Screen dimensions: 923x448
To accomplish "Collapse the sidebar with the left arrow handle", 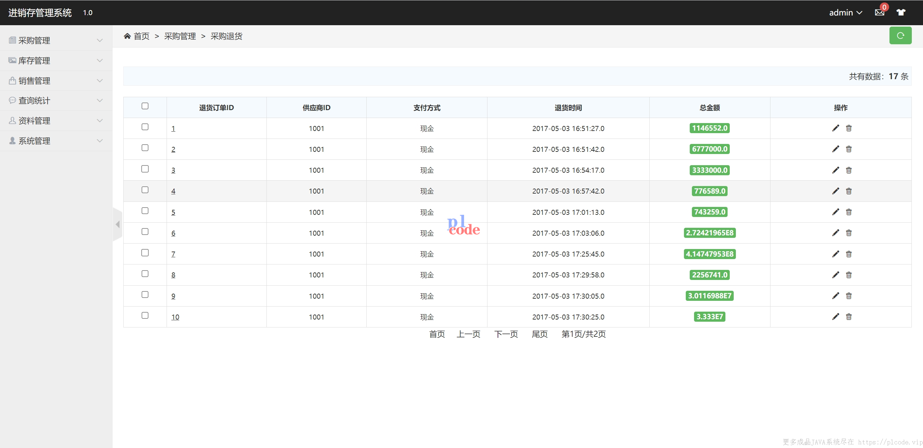I will [x=118, y=224].
